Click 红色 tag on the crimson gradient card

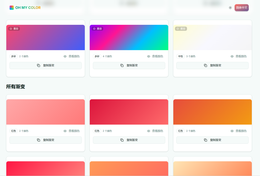click(x=97, y=131)
